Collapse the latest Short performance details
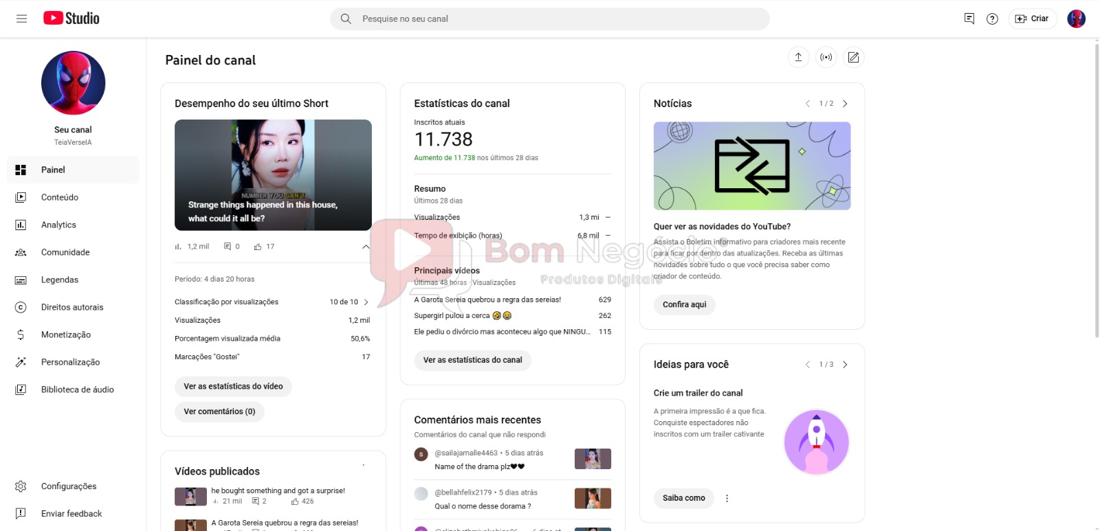 (366, 247)
